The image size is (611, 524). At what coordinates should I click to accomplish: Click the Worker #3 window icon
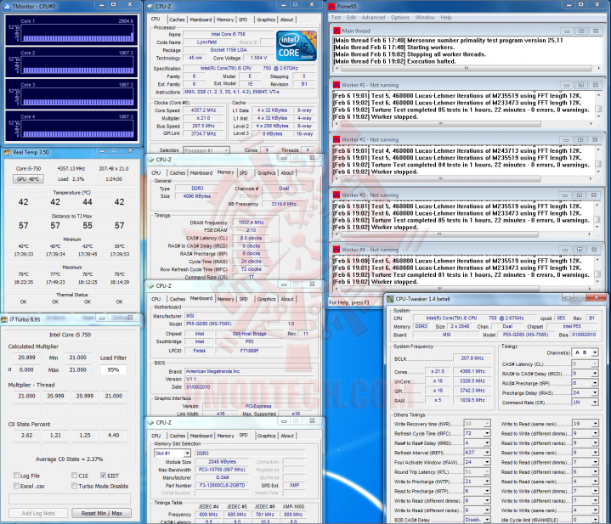pyautogui.click(x=337, y=195)
